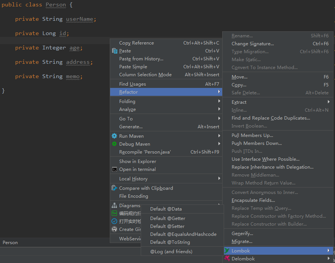Click Change Signature menu entry
335x263 pixels.
(252, 44)
